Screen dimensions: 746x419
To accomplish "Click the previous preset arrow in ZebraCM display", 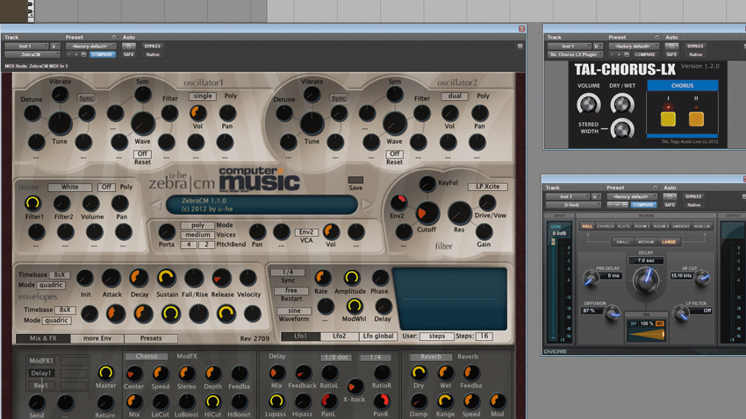I will pos(156,205).
